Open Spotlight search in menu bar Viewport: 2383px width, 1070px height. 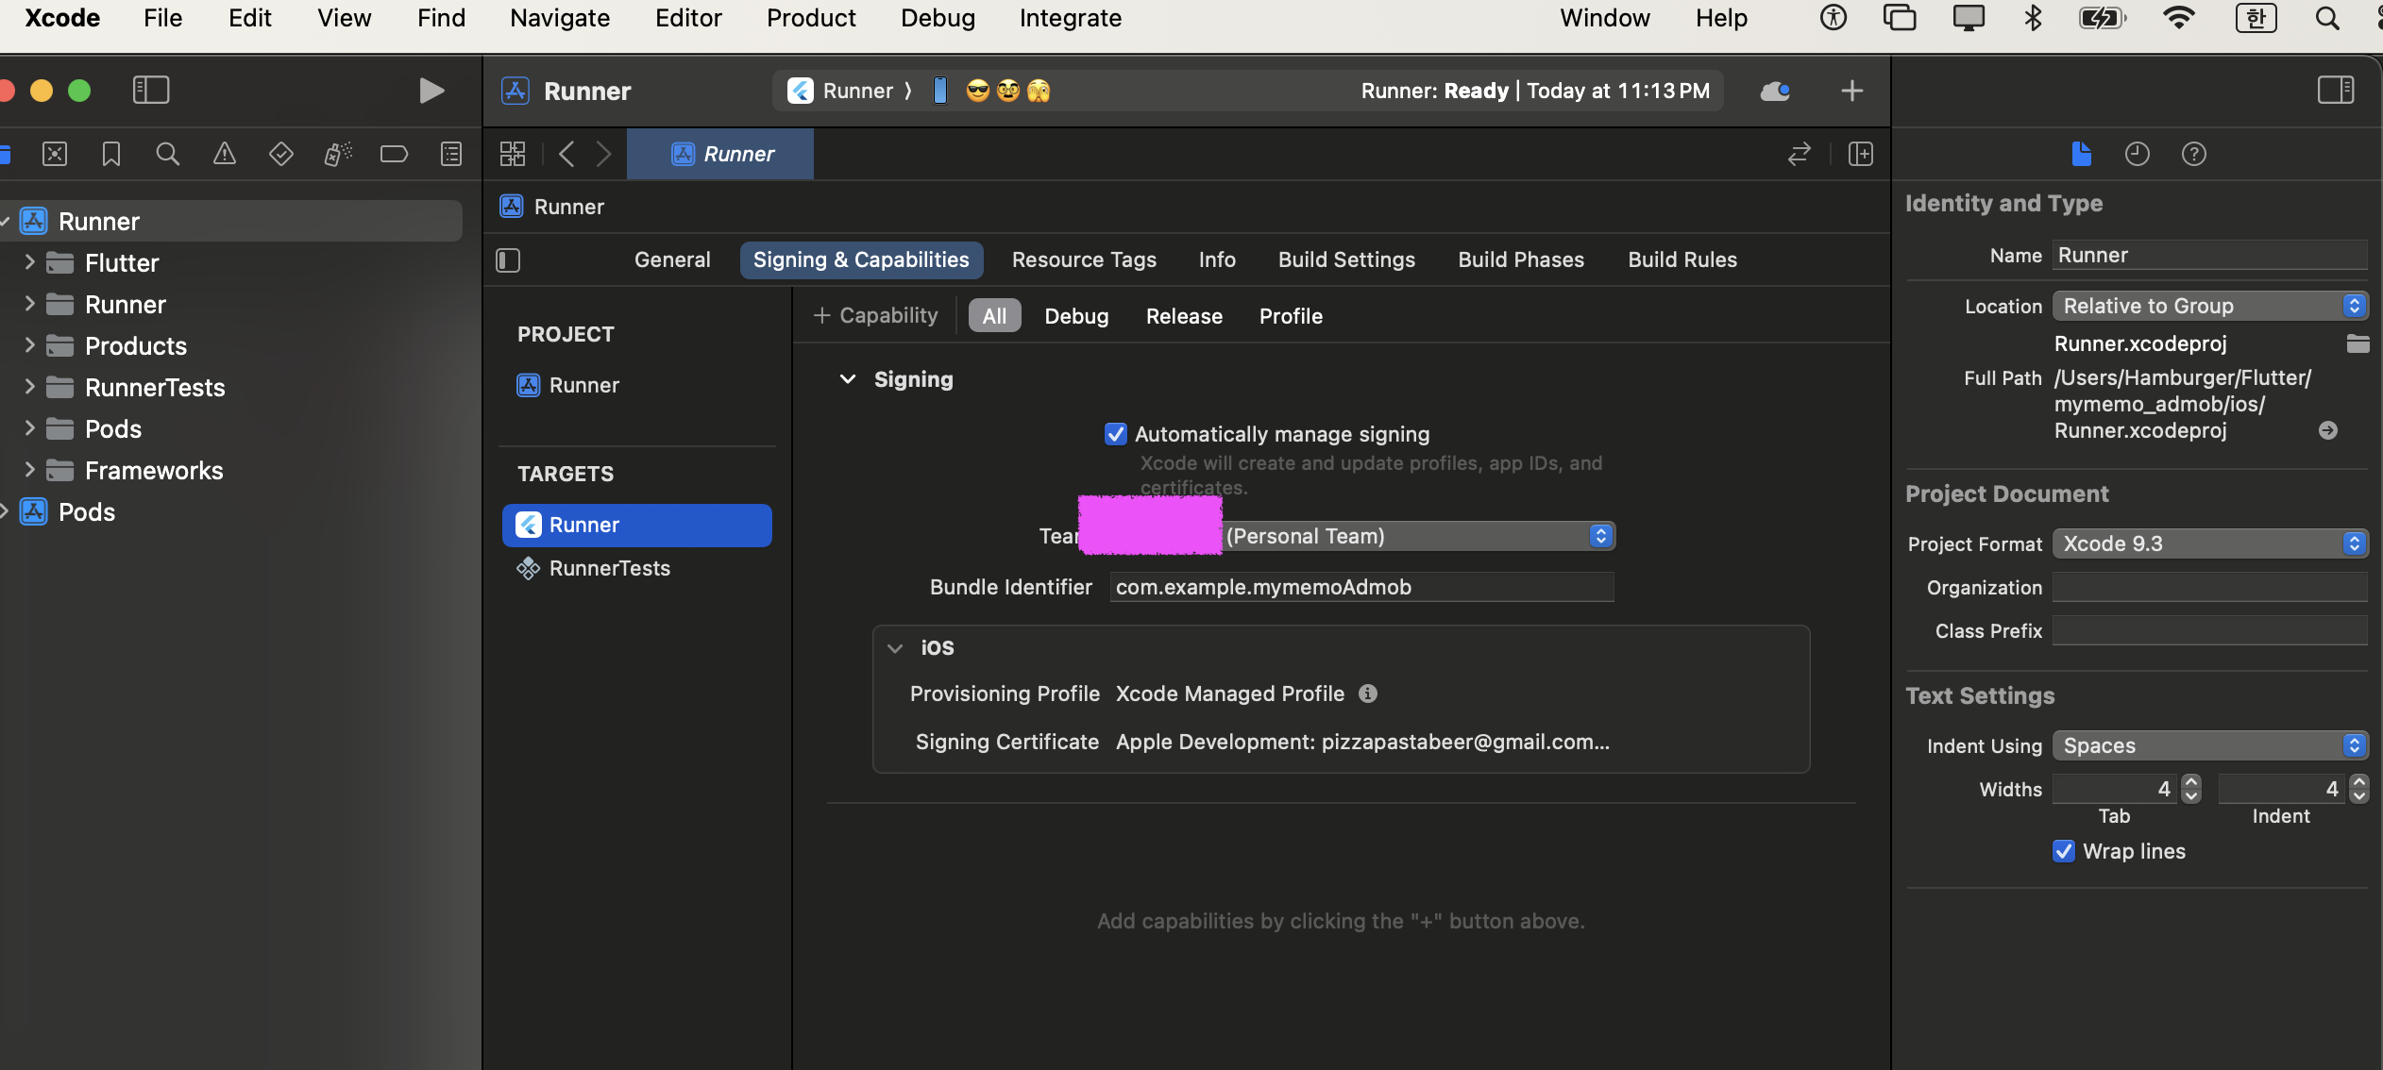coord(2327,18)
